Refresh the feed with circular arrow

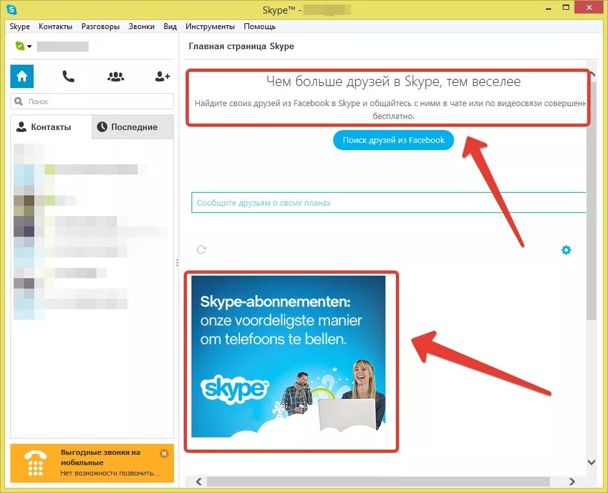pyautogui.click(x=201, y=249)
